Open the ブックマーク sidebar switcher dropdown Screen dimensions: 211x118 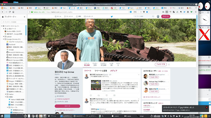coord(9,17)
